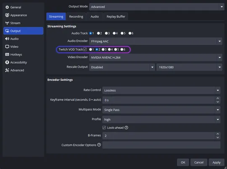The image size is (227, 169).
Task: Select Twitch VOD Track 1
Action: click(x=90, y=49)
